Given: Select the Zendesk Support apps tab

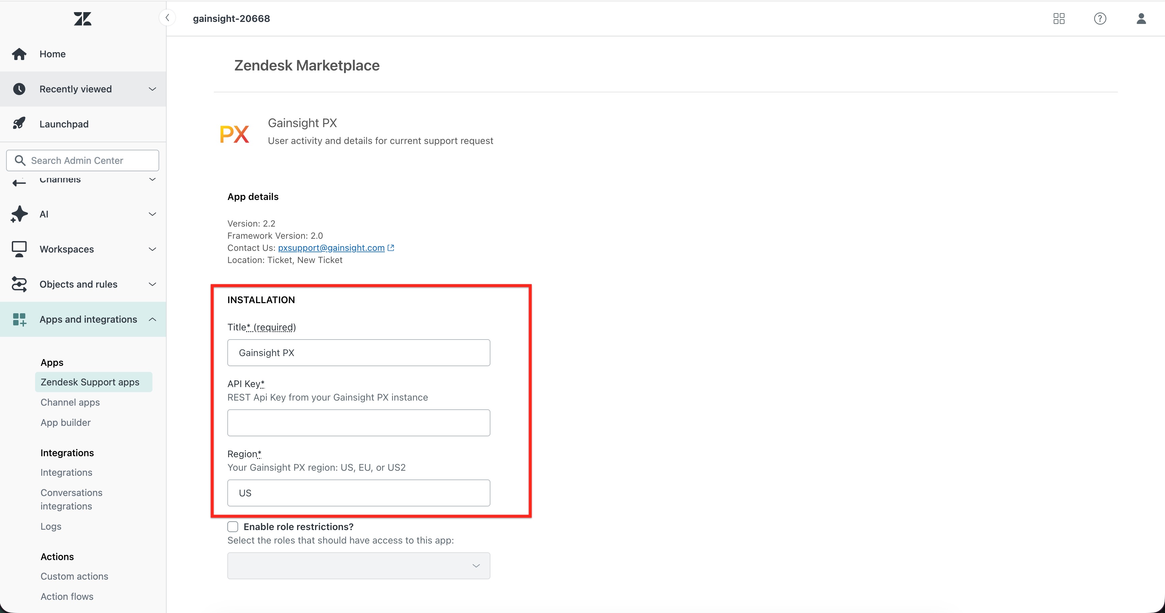Looking at the screenshot, I should click(89, 382).
